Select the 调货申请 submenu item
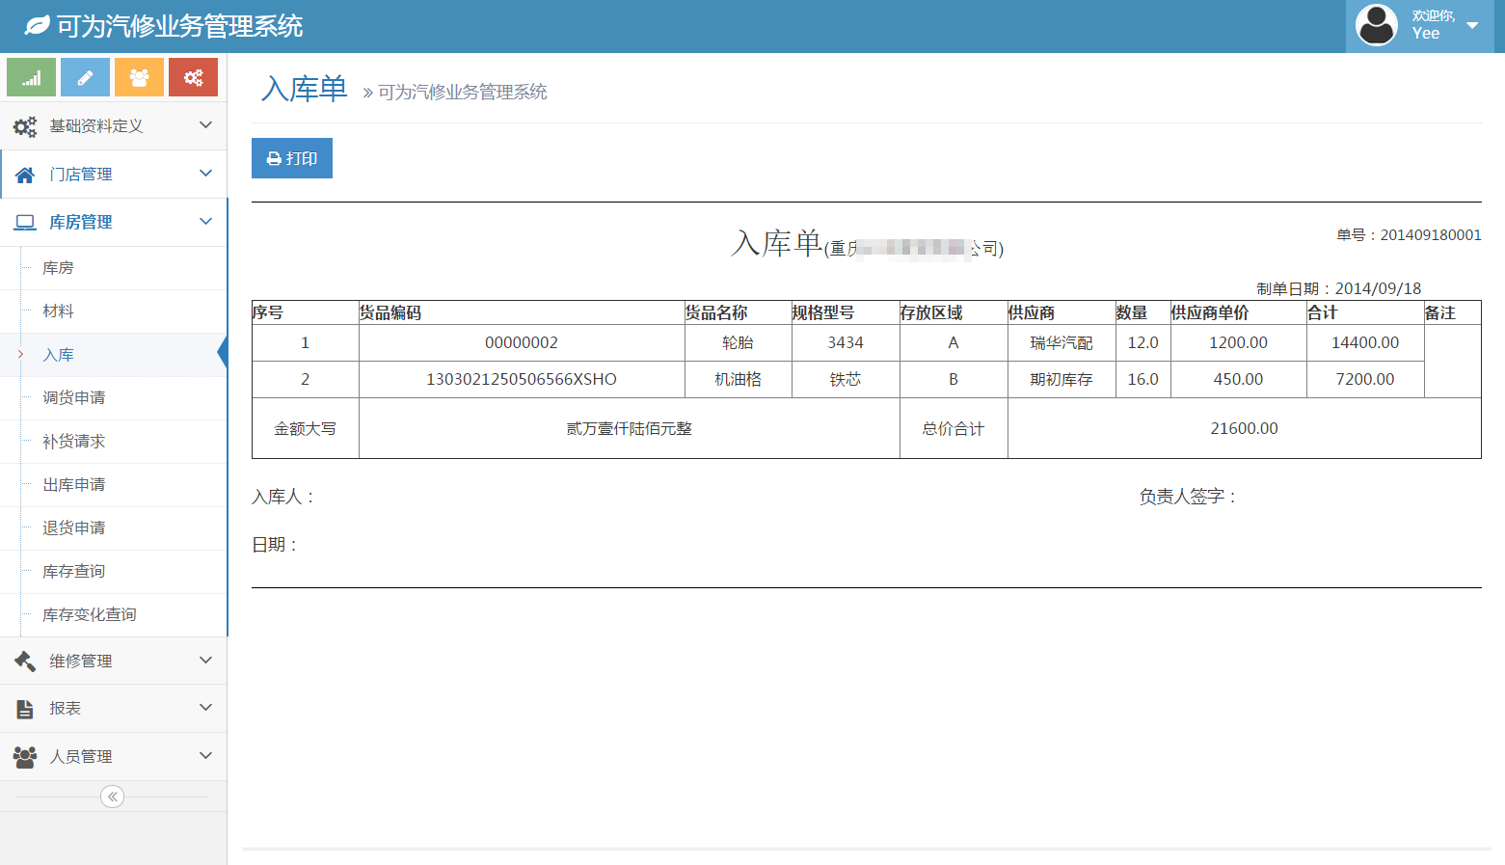Image resolution: width=1505 pixels, height=865 pixels. coord(74,398)
